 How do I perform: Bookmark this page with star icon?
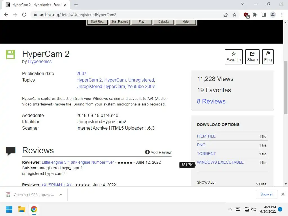(x=235, y=15)
